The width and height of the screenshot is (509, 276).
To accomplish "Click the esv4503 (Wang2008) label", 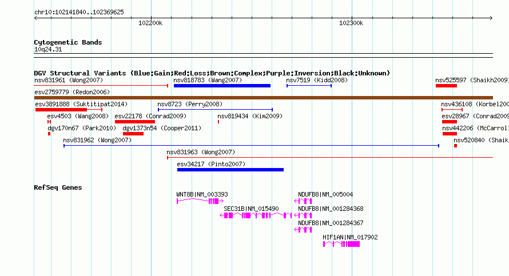I will pos(78,116).
